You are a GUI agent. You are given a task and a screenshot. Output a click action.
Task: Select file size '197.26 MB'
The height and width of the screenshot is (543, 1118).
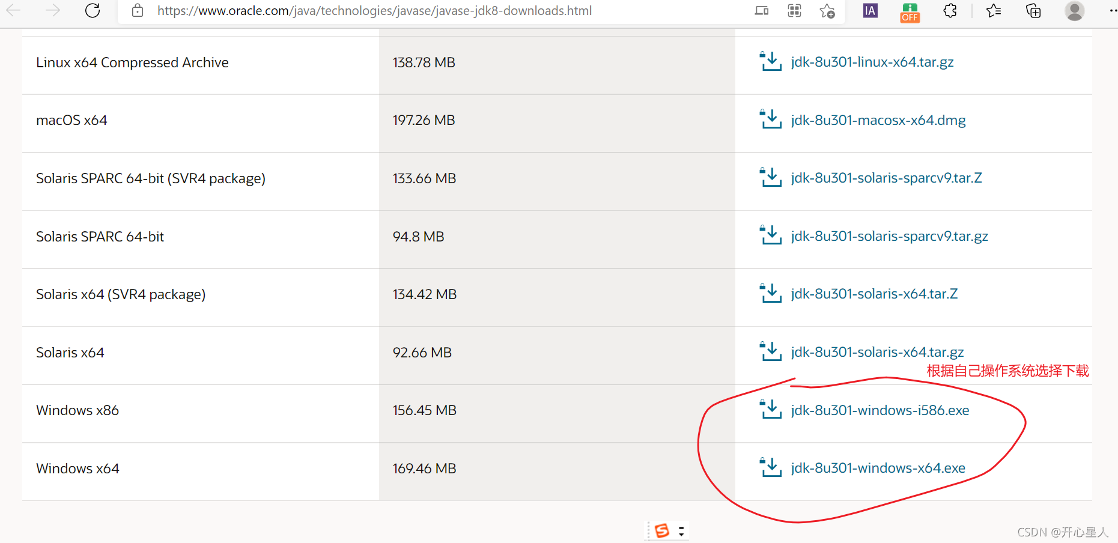424,120
